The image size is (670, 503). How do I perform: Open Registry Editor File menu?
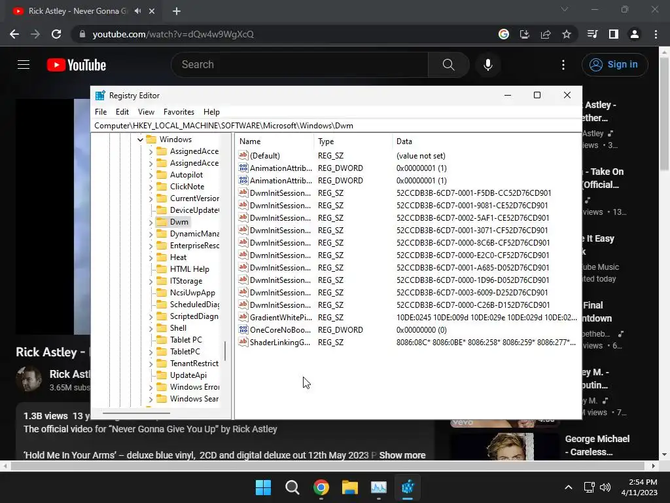click(x=101, y=112)
